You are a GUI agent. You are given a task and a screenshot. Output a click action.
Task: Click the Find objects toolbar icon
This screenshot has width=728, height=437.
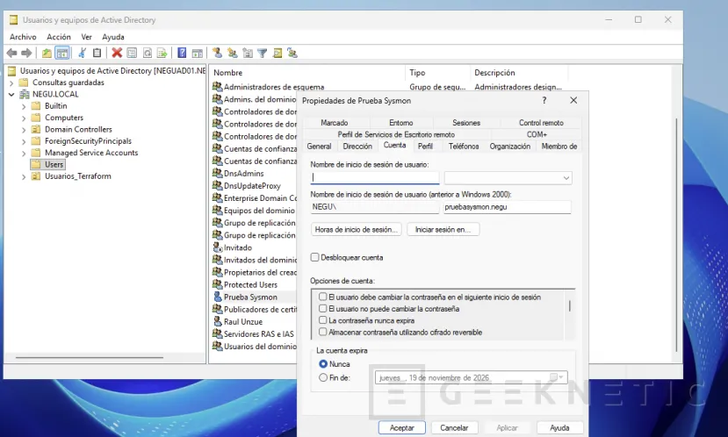(278, 54)
